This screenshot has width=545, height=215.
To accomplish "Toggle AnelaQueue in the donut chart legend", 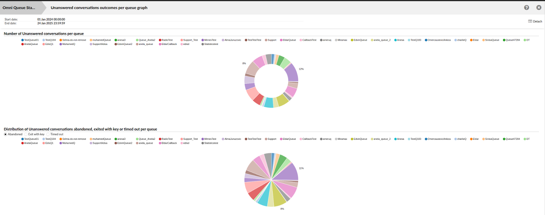I will pos(30,44).
